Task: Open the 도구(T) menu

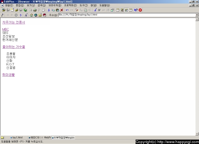Action: pos(84,5)
